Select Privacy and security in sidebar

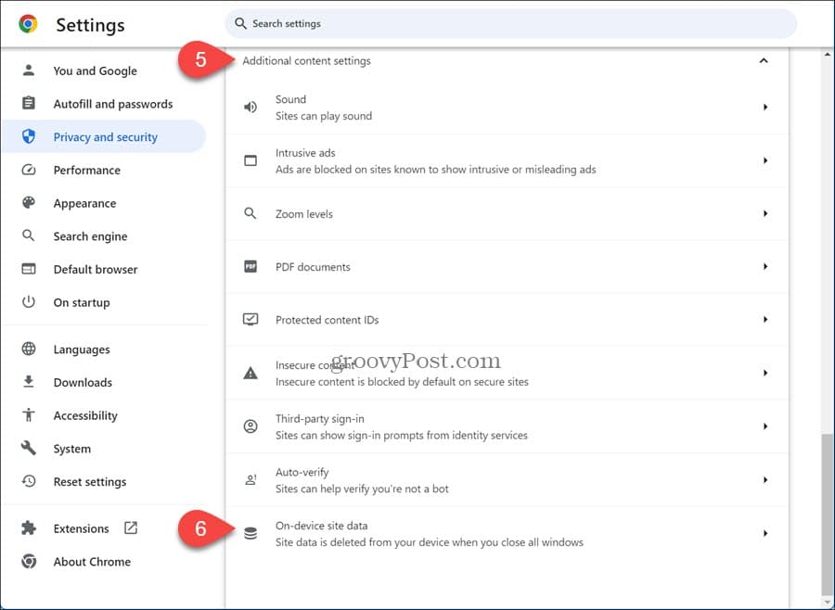pyautogui.click(x=104, y=136)
